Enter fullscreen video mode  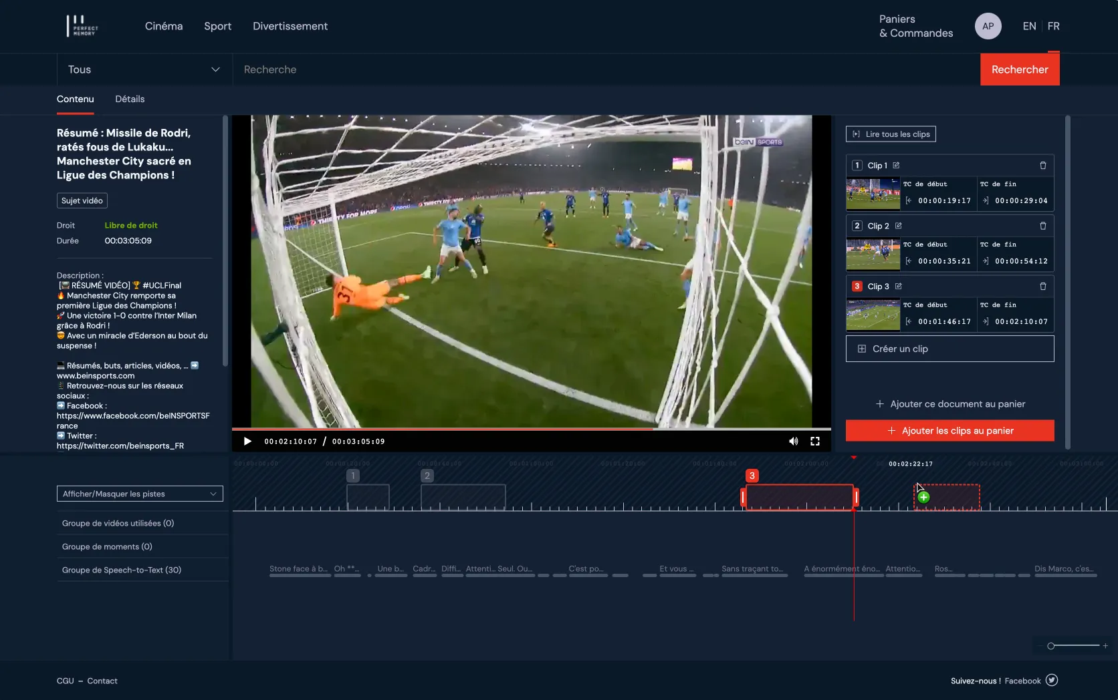[x=815, y=441]
